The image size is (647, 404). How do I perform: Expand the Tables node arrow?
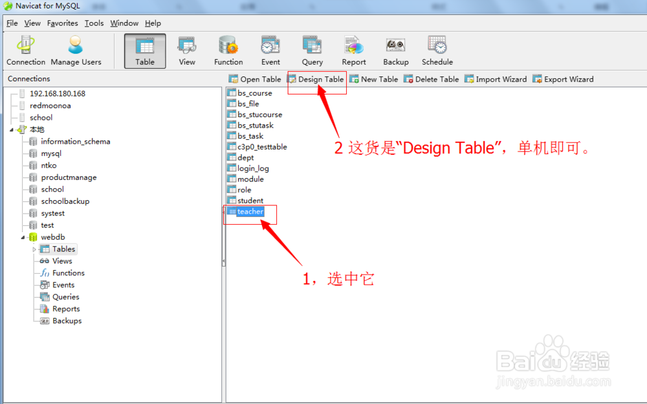34,249
